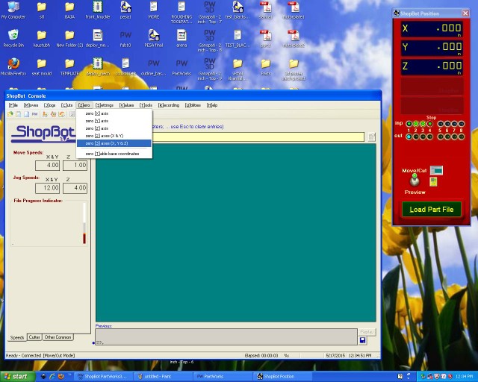Screen dimensions: 478x382
Task: Click input 1 indicator light
Action: point(409,124)
